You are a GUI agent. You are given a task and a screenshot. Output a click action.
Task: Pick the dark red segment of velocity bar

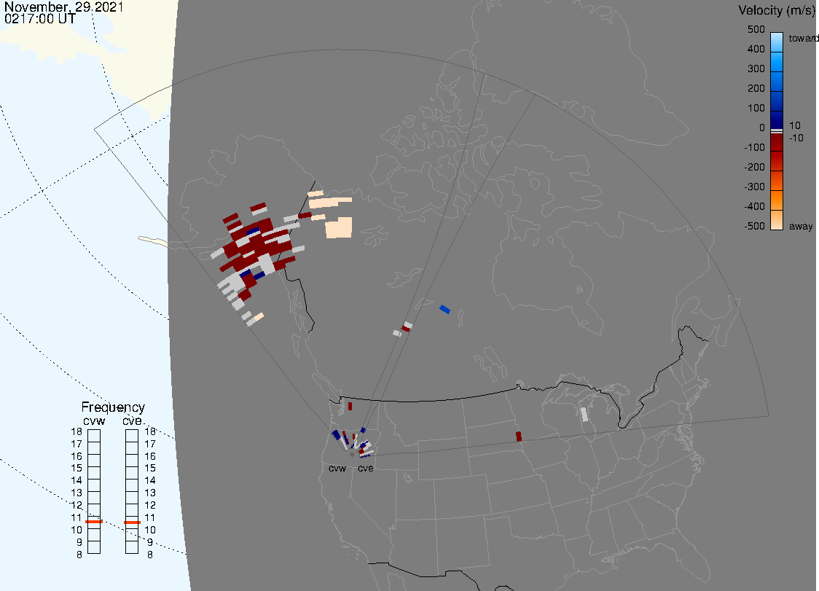tap(777, 144)
